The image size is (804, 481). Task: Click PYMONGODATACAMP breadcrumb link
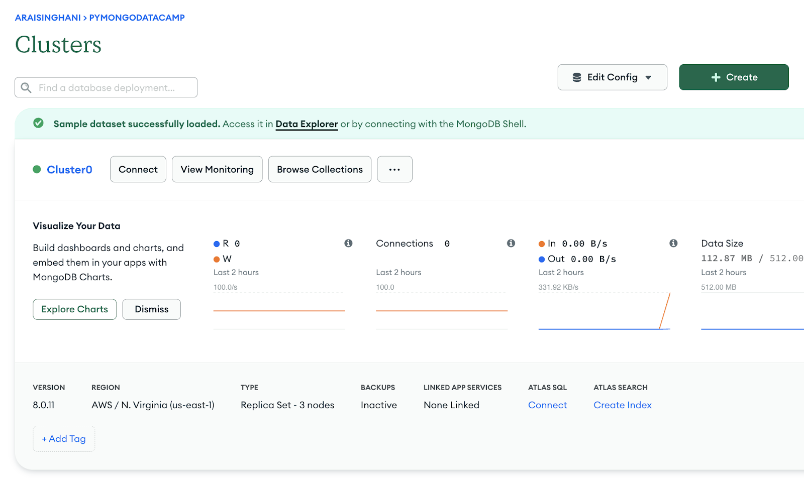click(137, 18)
